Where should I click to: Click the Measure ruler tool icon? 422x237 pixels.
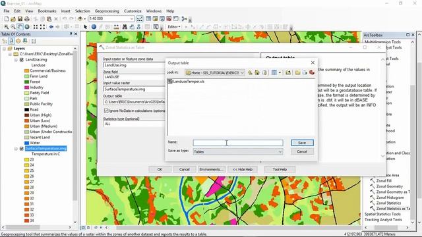(x=116, y=27)
